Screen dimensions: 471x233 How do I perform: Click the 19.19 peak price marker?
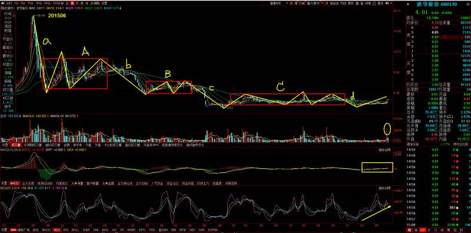point(41,15)
